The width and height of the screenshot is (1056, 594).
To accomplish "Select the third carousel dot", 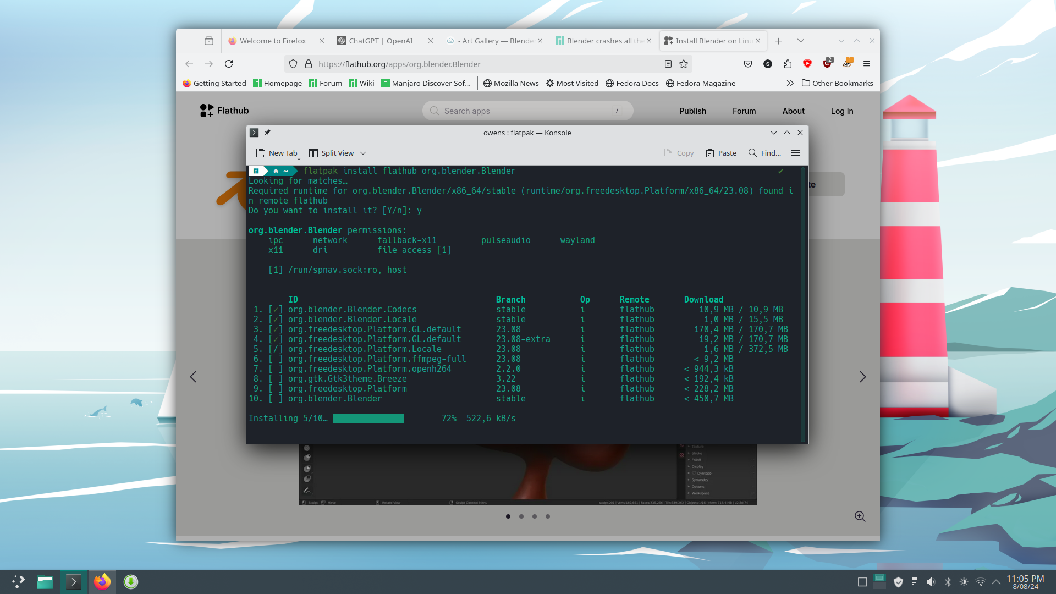I will pyautogui.click(x=535, y=516).
